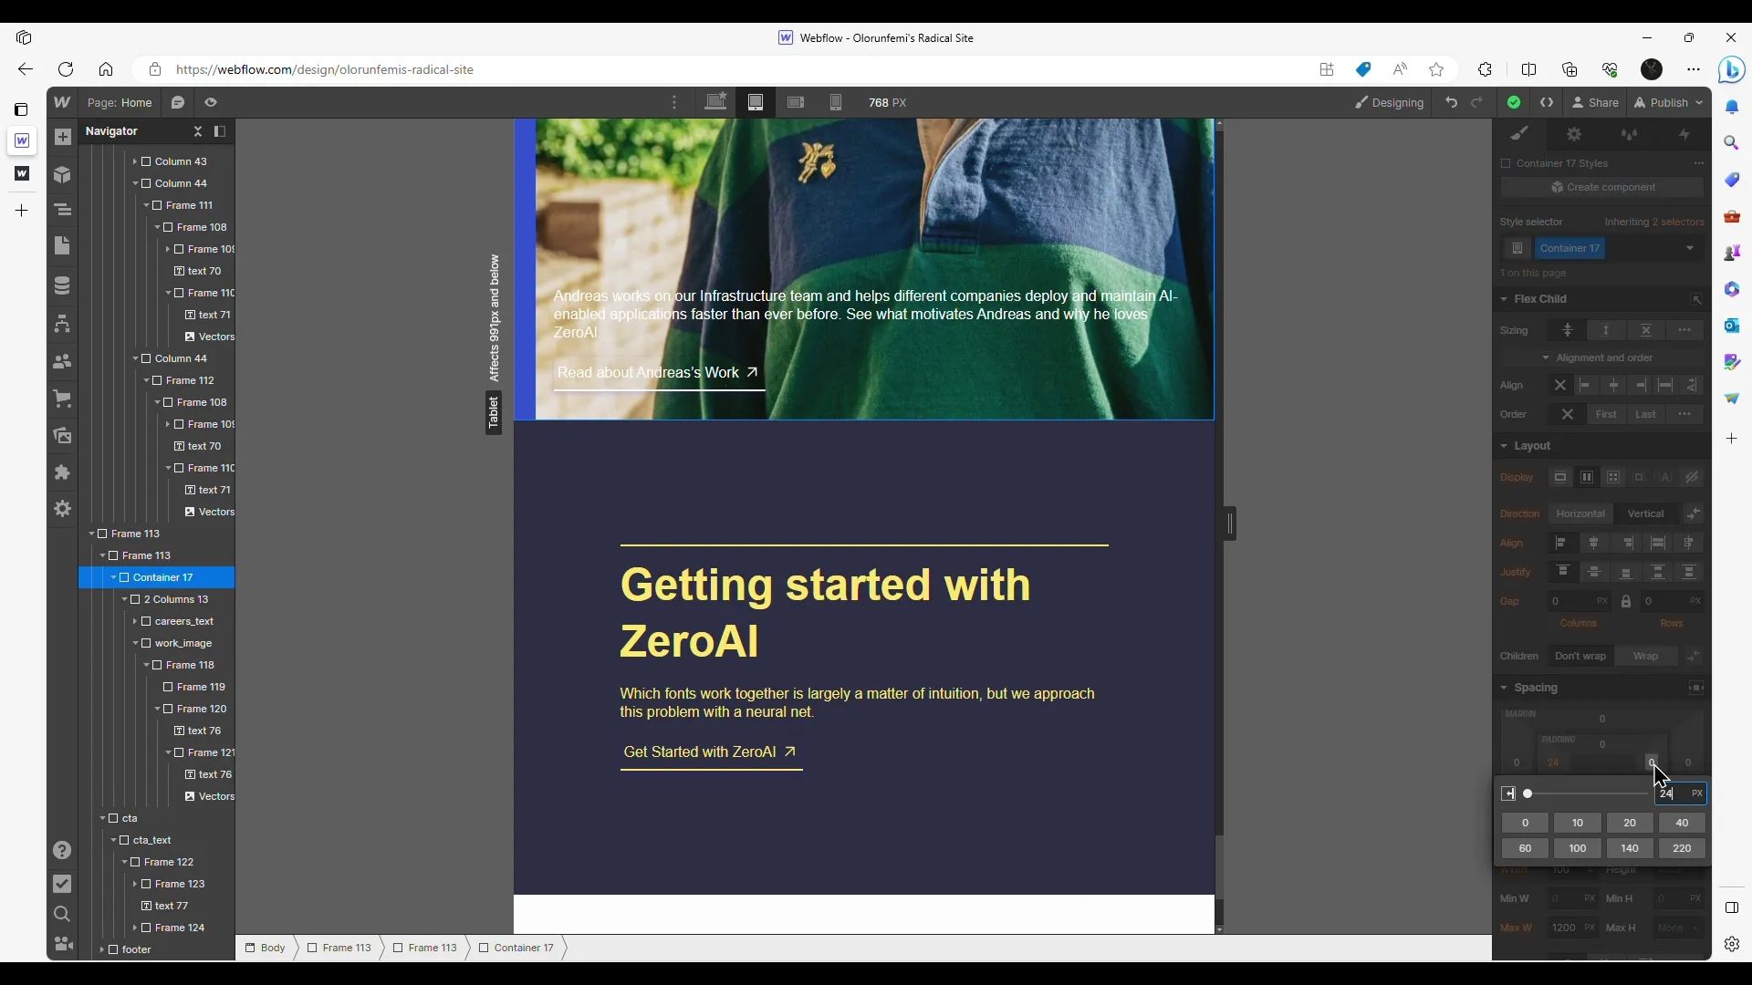Viewport: 1752px width, 985px height.
Task: Set padding preset to 40
Action: [x=1681, y=823]
